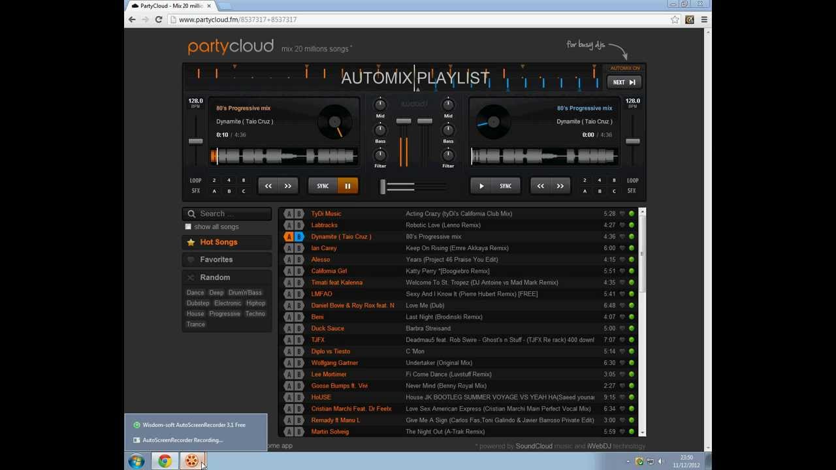Open Timati feat Kalenna song
This screenshot has height=470, width=836.
(337, 283)
